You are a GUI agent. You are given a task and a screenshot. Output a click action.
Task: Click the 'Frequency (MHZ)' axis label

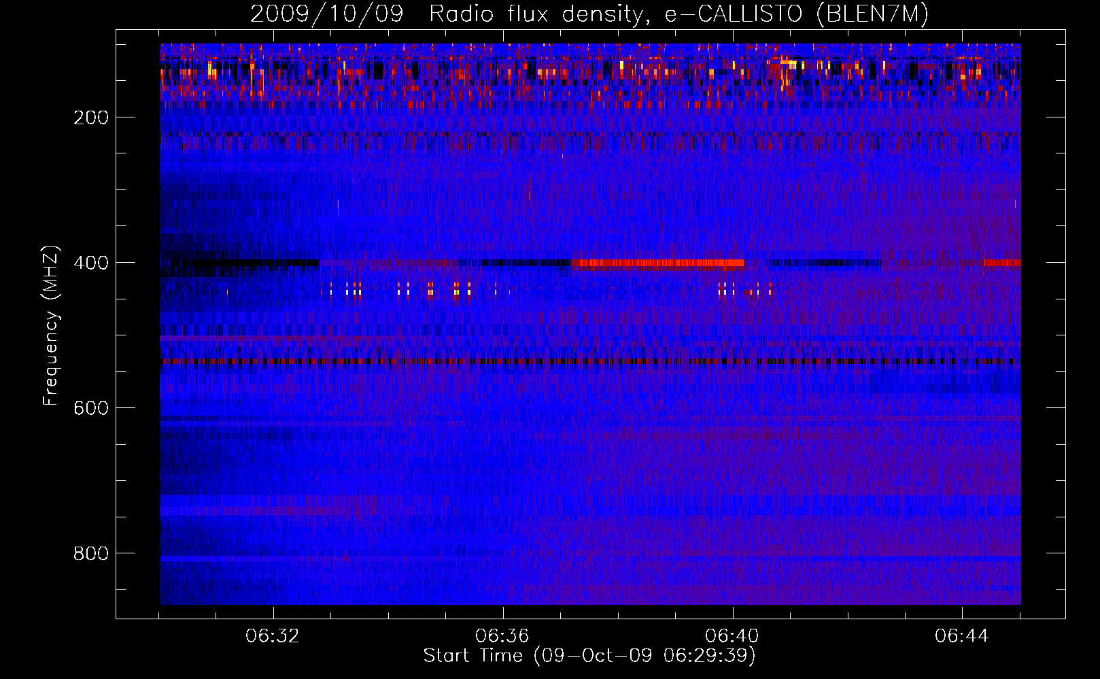coord(51,325)
